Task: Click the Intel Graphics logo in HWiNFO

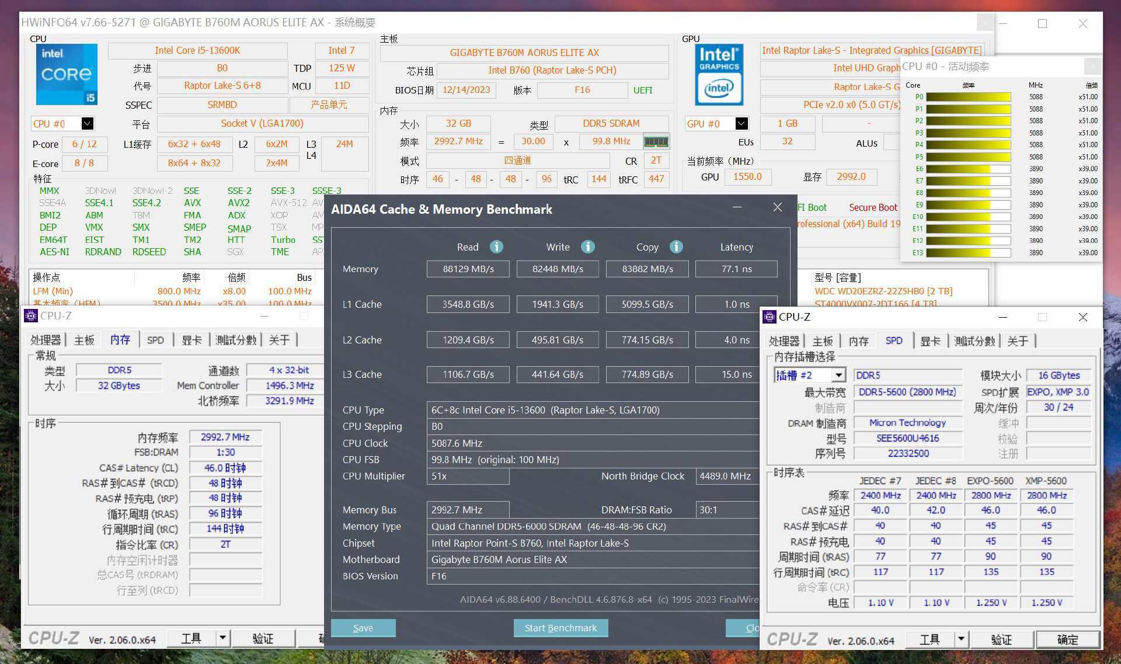Action: 719,75
